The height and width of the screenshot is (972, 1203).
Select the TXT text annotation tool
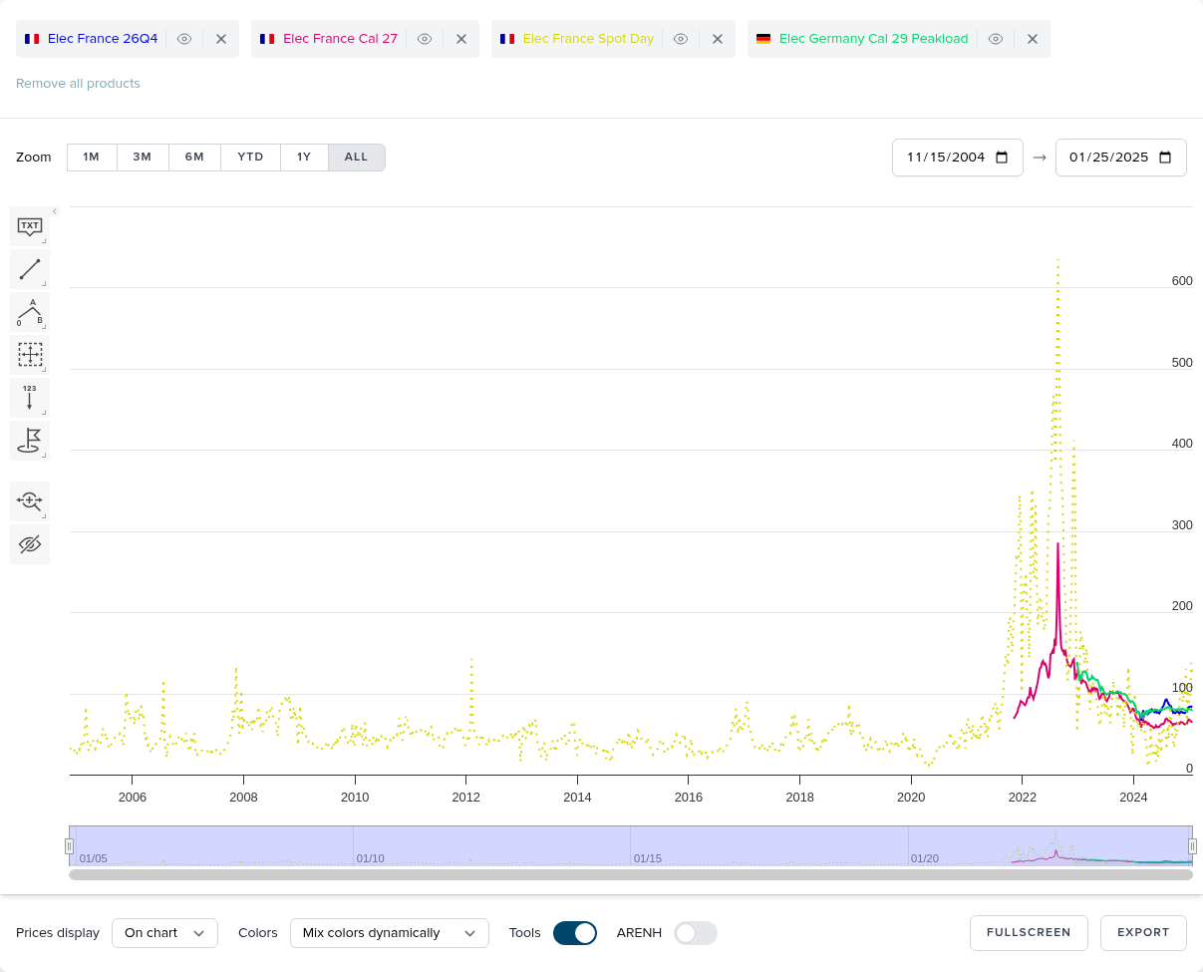[x=30, y=226]
